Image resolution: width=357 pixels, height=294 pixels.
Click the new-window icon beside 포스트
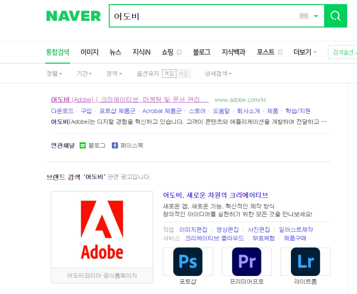point(280,52)
